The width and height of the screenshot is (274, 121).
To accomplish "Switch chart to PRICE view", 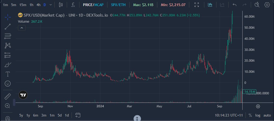I will [88, 5].
